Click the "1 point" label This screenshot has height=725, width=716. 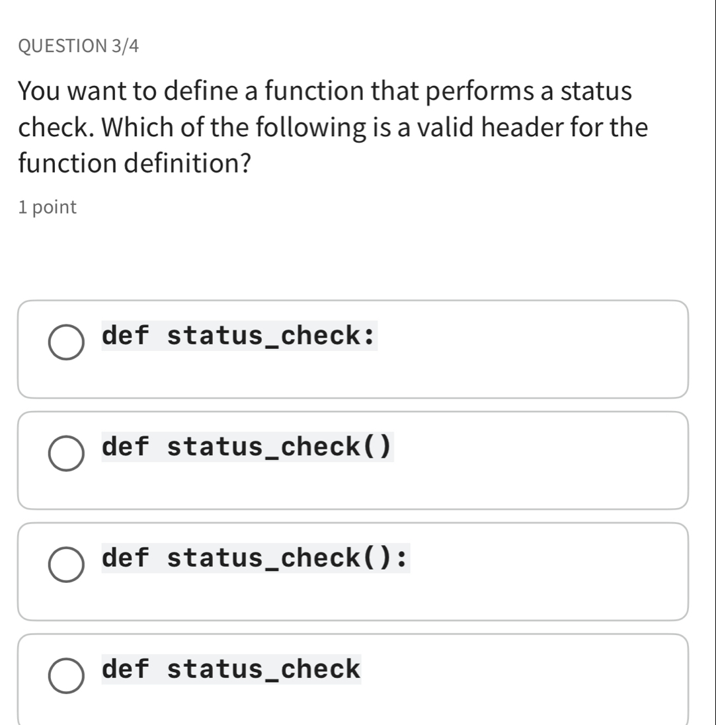(47, 207)
